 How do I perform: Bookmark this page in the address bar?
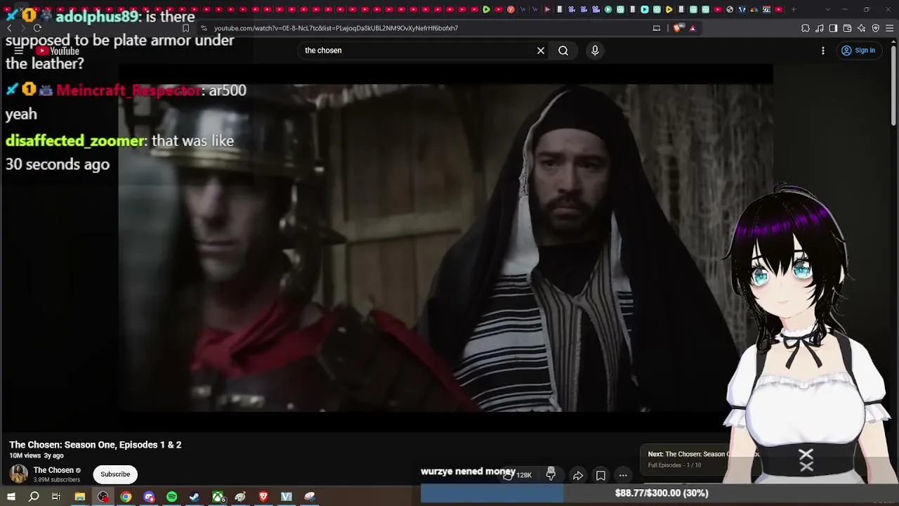(185, 28)
